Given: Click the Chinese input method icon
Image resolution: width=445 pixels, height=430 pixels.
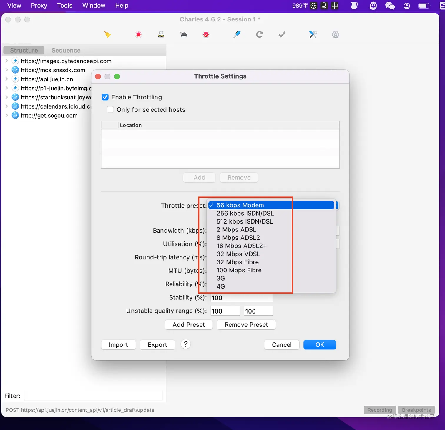Looking at the screenshot, I should pos(335,6).
